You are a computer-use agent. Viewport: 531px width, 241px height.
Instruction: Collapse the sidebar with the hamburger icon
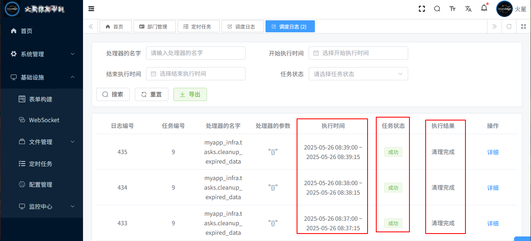pyautogui.click(x=91, y=9)
